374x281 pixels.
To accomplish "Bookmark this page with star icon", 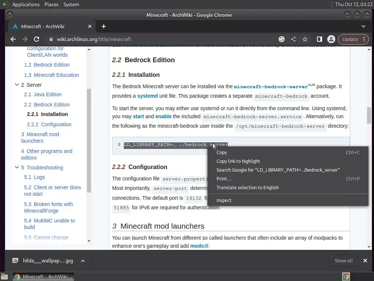I will click(x=305, y=39).
